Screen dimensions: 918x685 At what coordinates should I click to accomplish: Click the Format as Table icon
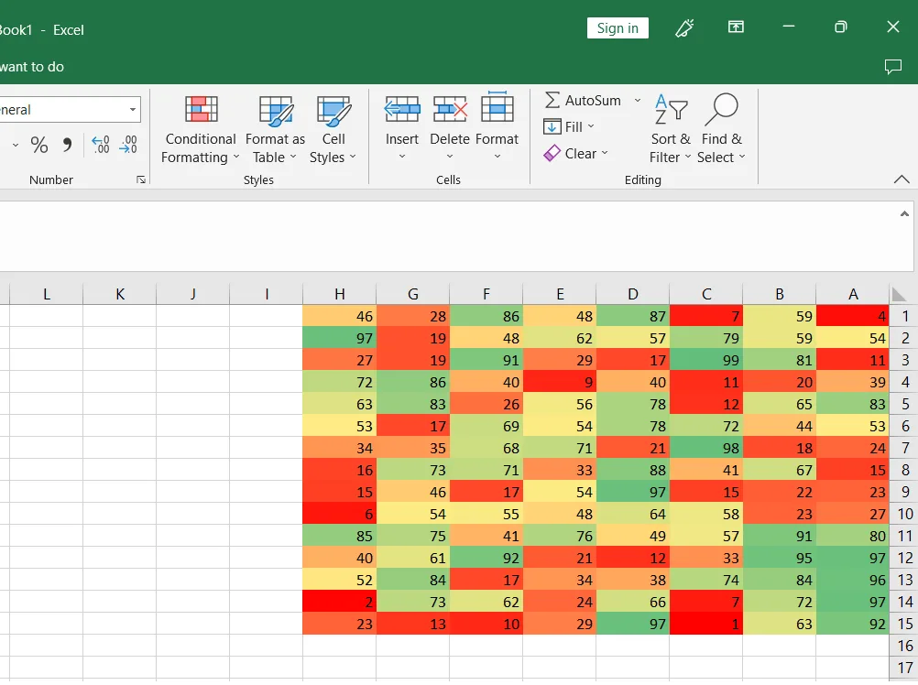tap(276, 111)
